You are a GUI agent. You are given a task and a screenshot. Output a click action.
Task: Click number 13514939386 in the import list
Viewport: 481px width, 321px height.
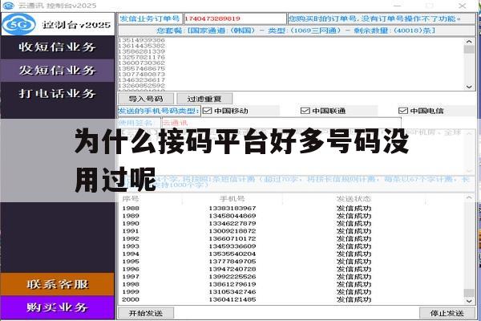coord(141,40)
